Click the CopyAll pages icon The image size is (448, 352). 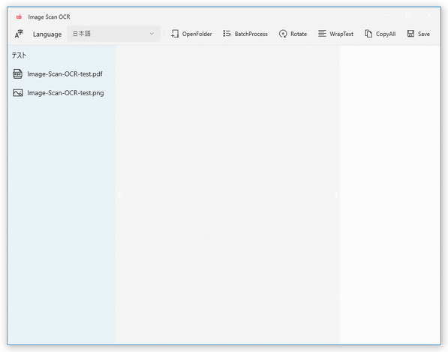pos(368,34)
